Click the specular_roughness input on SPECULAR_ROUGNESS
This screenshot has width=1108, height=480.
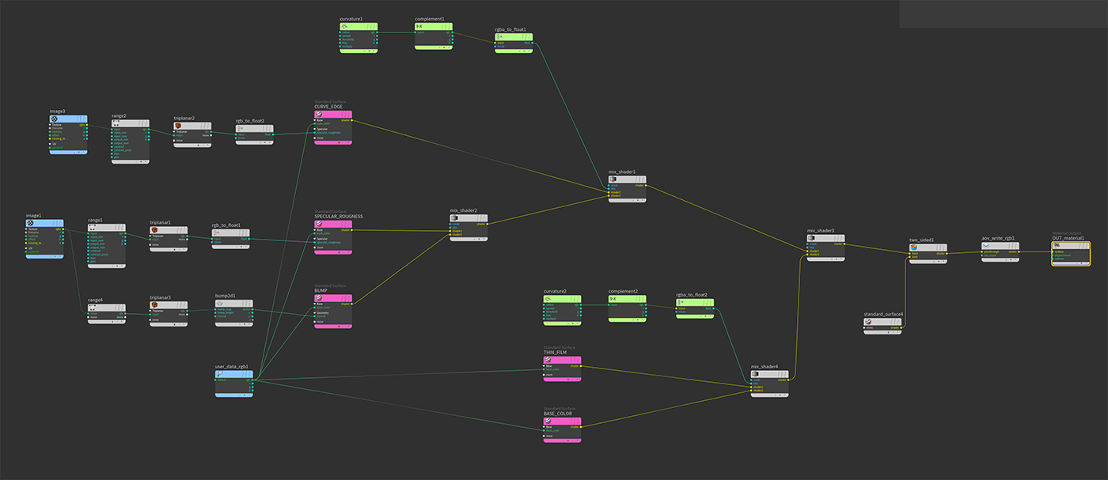(316, 242)
